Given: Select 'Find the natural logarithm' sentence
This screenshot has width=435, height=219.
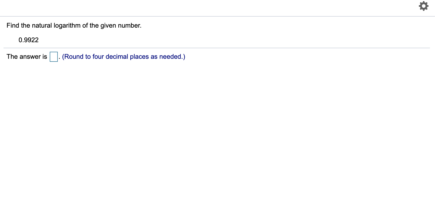Looking at the screenshot, I should (74, 25).
